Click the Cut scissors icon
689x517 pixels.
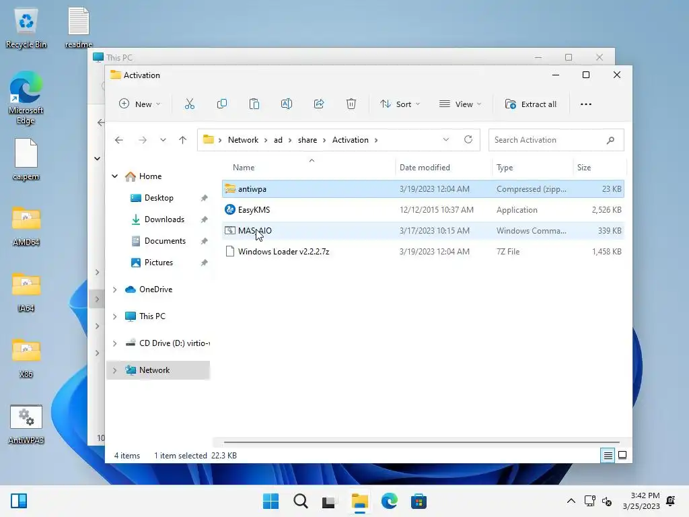point(189,104)
